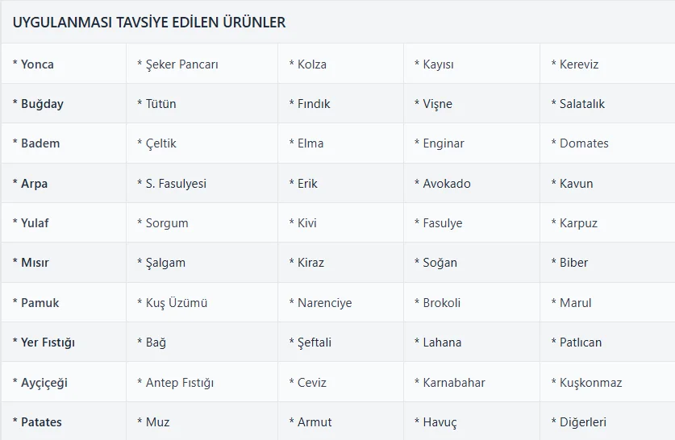Click the Yer Fıstığı cell
This screenshot has height=440, width=675.
(64, 342)
